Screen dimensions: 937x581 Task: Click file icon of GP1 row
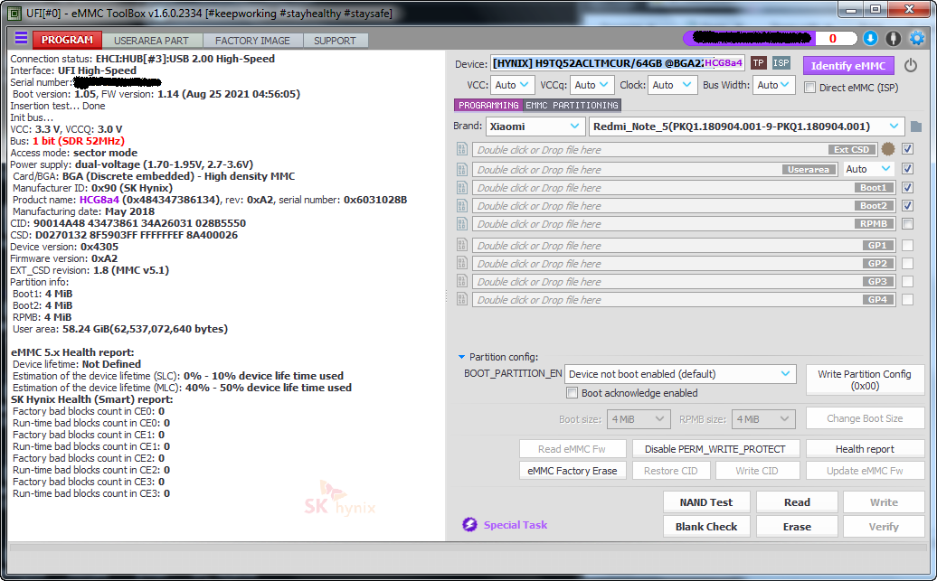[x=462, y=245]
